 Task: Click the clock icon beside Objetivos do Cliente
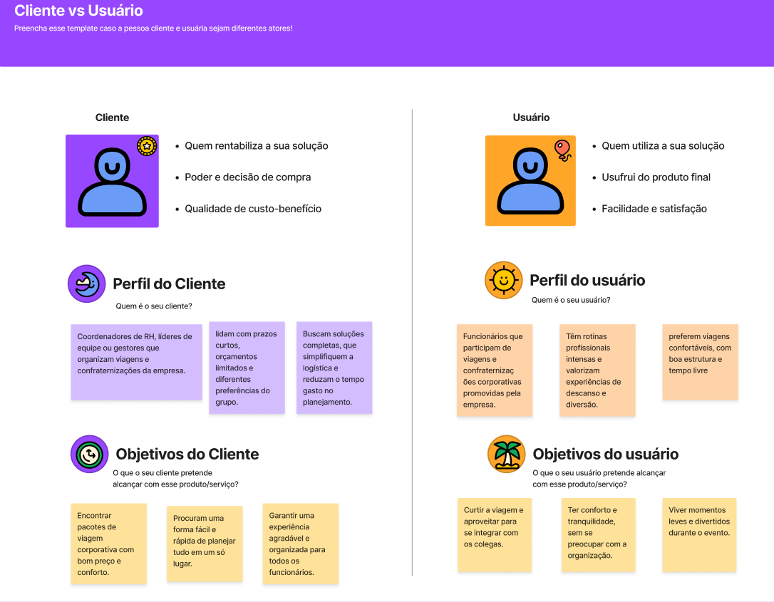tap(89, 454)
